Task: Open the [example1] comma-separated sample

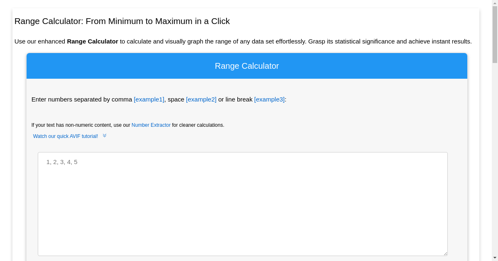Action: point(149,99)
